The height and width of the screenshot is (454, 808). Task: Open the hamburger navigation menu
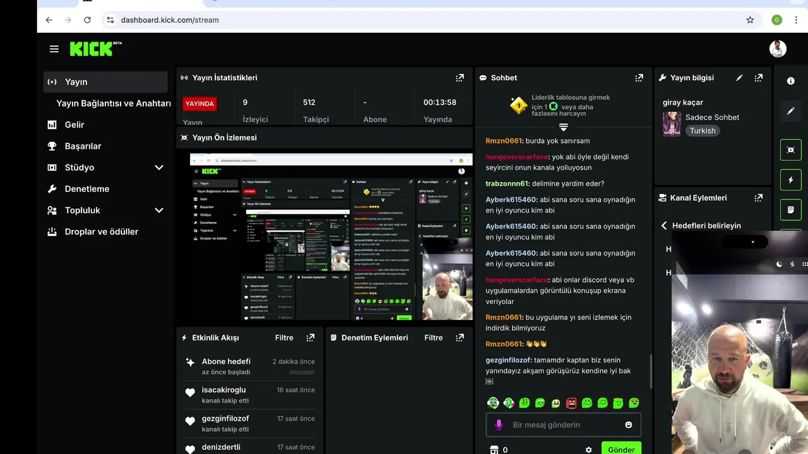tap(54, 49)
